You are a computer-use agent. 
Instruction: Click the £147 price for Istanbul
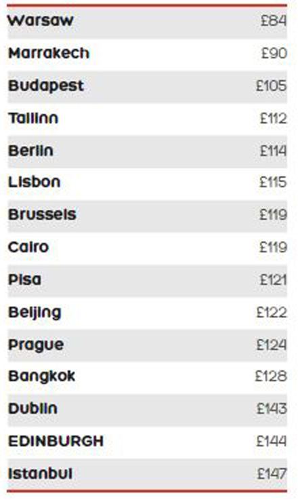click(272, 474)
